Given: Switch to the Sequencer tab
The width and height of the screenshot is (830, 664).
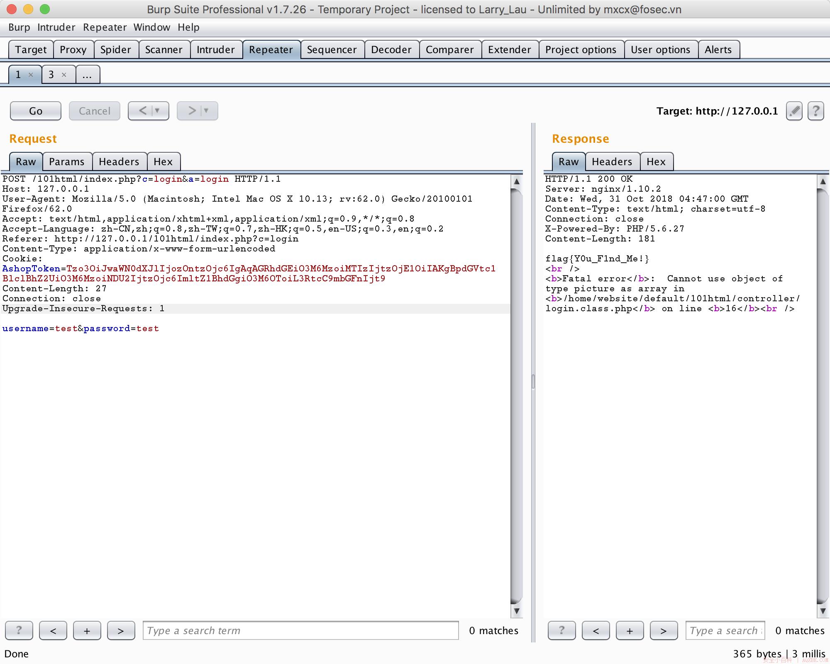Looking at the screenshot, I should click(332, 50).
